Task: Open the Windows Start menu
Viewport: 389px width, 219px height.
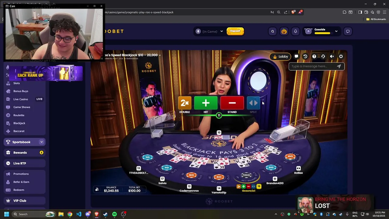Action: 6,214
